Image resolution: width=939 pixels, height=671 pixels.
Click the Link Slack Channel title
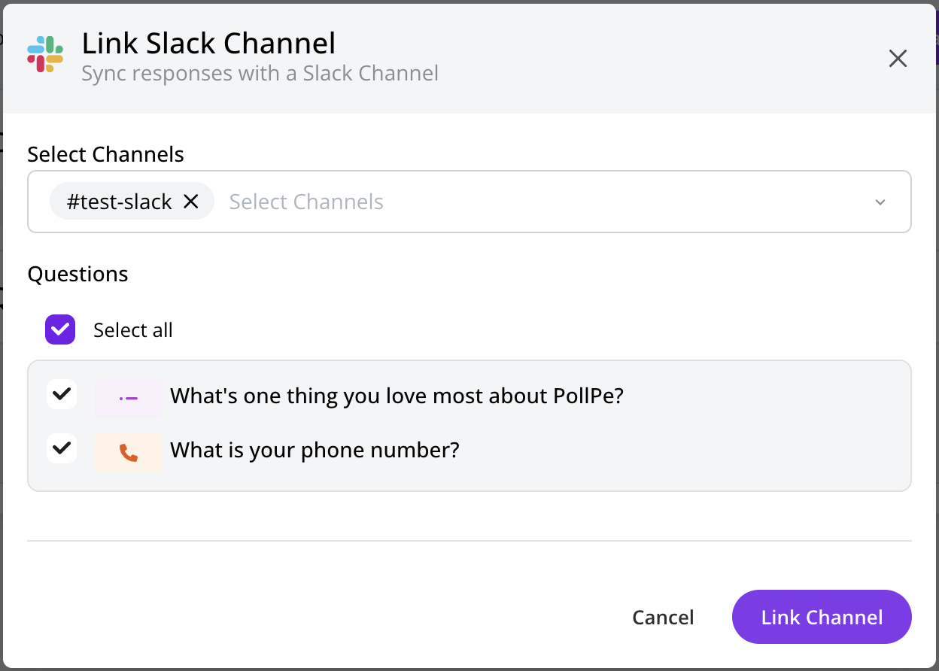pos(208,43)
